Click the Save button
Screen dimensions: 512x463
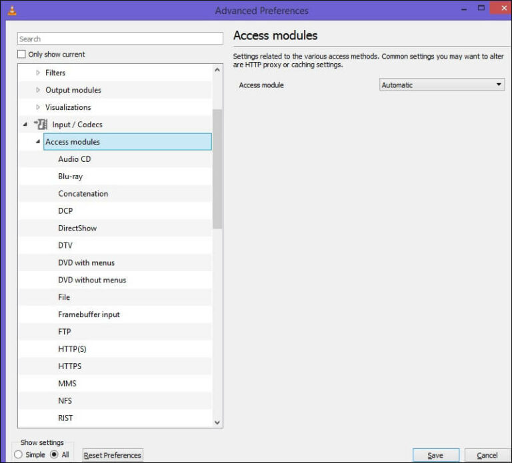[435, 455]
